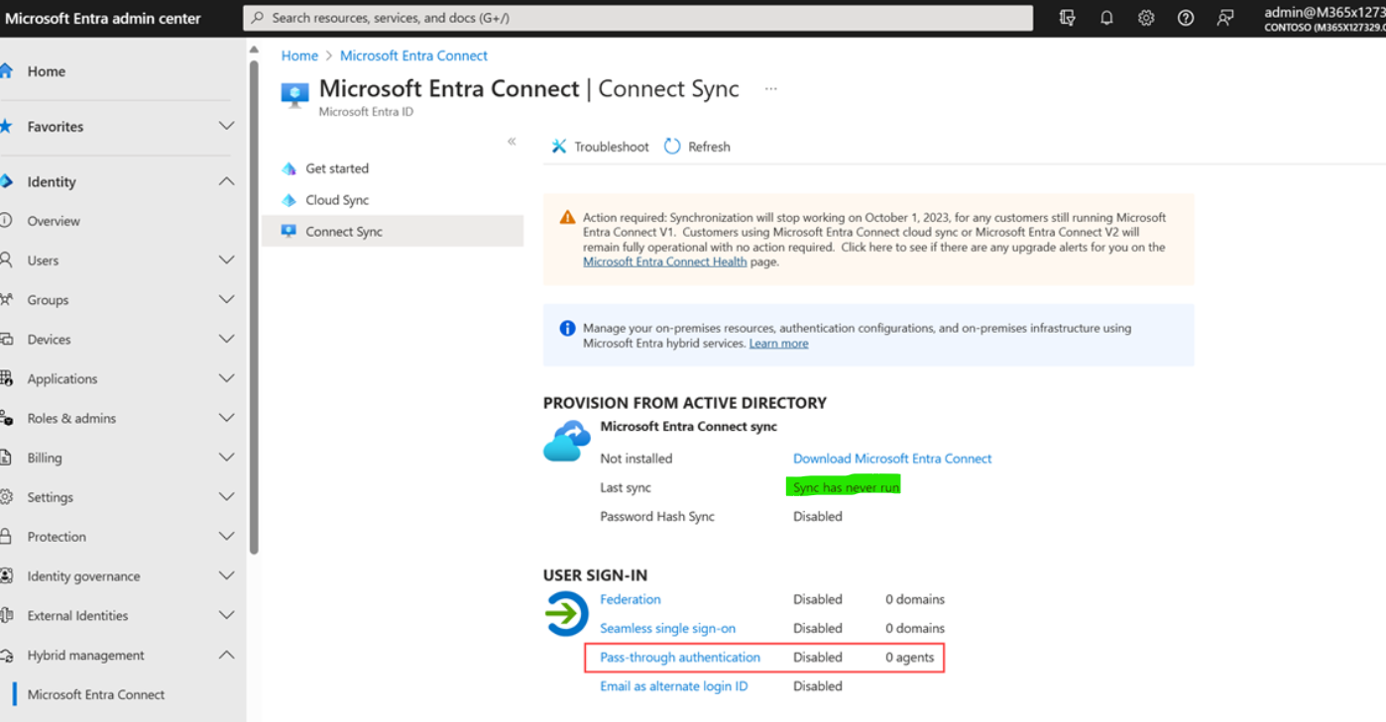Viewport: 1386px width, 722px height.
Task: Collapse the Identity section chevron
Action: coord(226,182)
